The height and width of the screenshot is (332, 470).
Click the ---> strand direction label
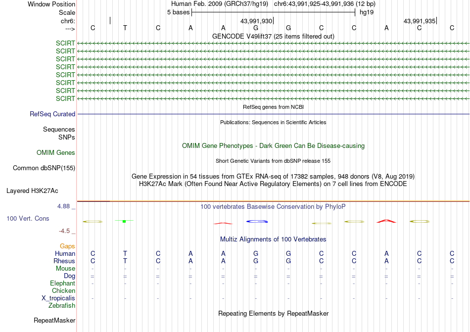click(x=70, y=29)
